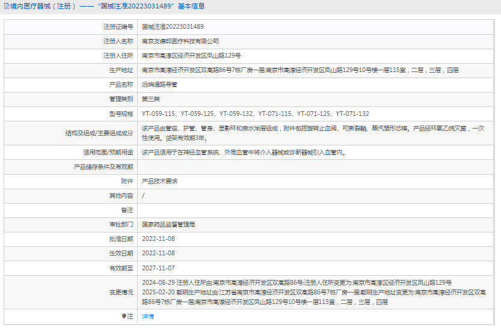Click the 注册人住所 label
Viewport: 501px width, 328px height.
tap(118, 55)
